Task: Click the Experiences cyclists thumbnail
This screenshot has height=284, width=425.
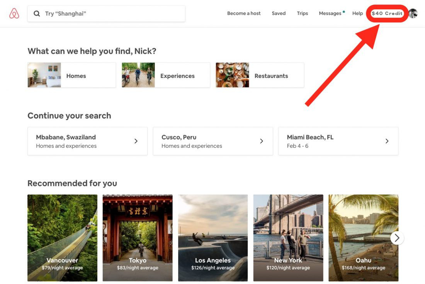Action: [138, 75]
